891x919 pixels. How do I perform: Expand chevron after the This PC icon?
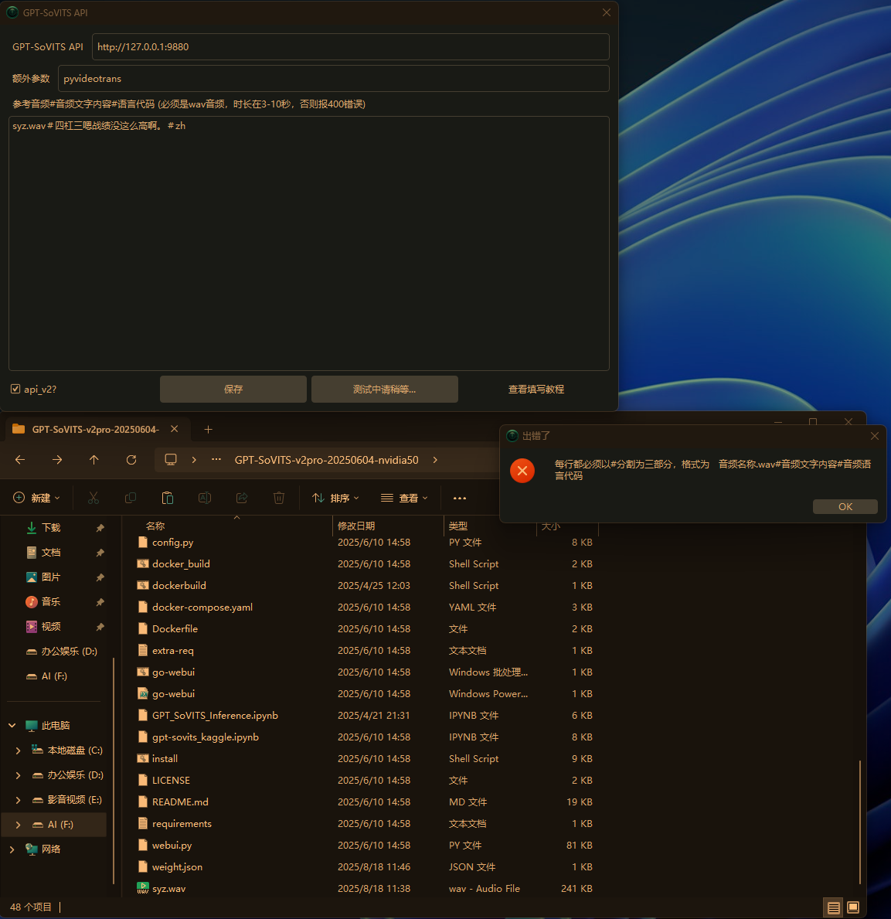pos(194,460)
